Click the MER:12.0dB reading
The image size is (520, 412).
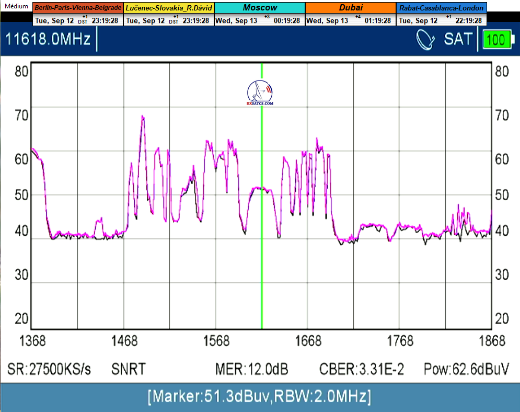(x=251, y=369)
